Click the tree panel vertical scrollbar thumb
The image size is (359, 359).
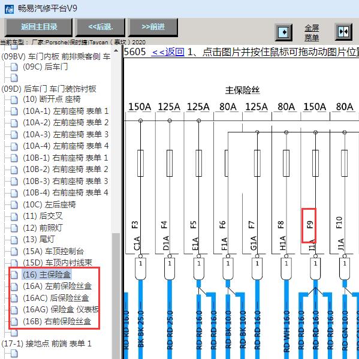click(x=116, y=296)
